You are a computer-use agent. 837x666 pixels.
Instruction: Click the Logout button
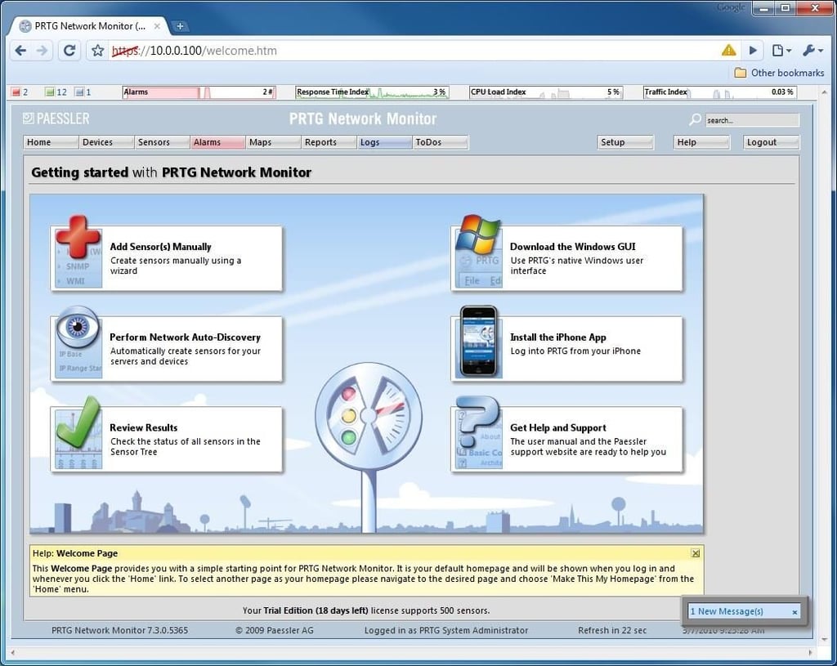[x=772, y=142]
